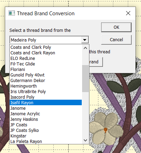
Task: Confirm with the OK button
Action: tap(116, 27)
